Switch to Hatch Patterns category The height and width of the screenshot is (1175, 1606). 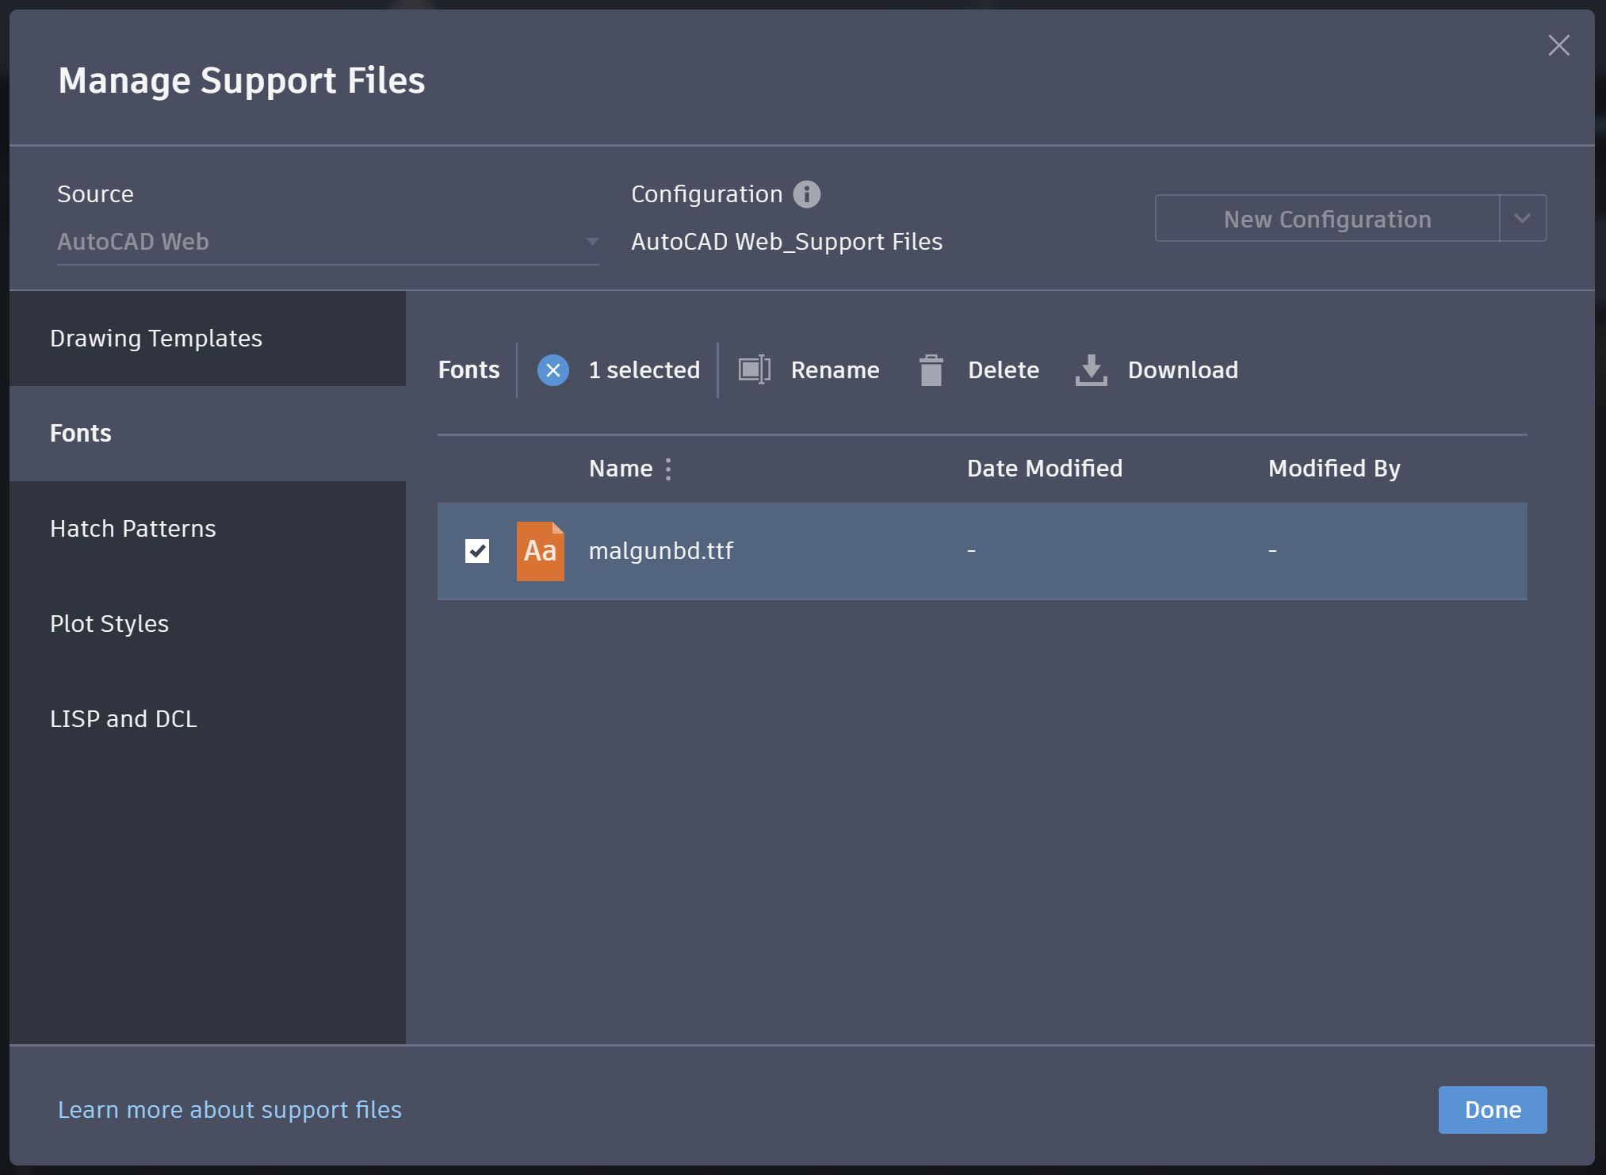click(x=133, y=529)
